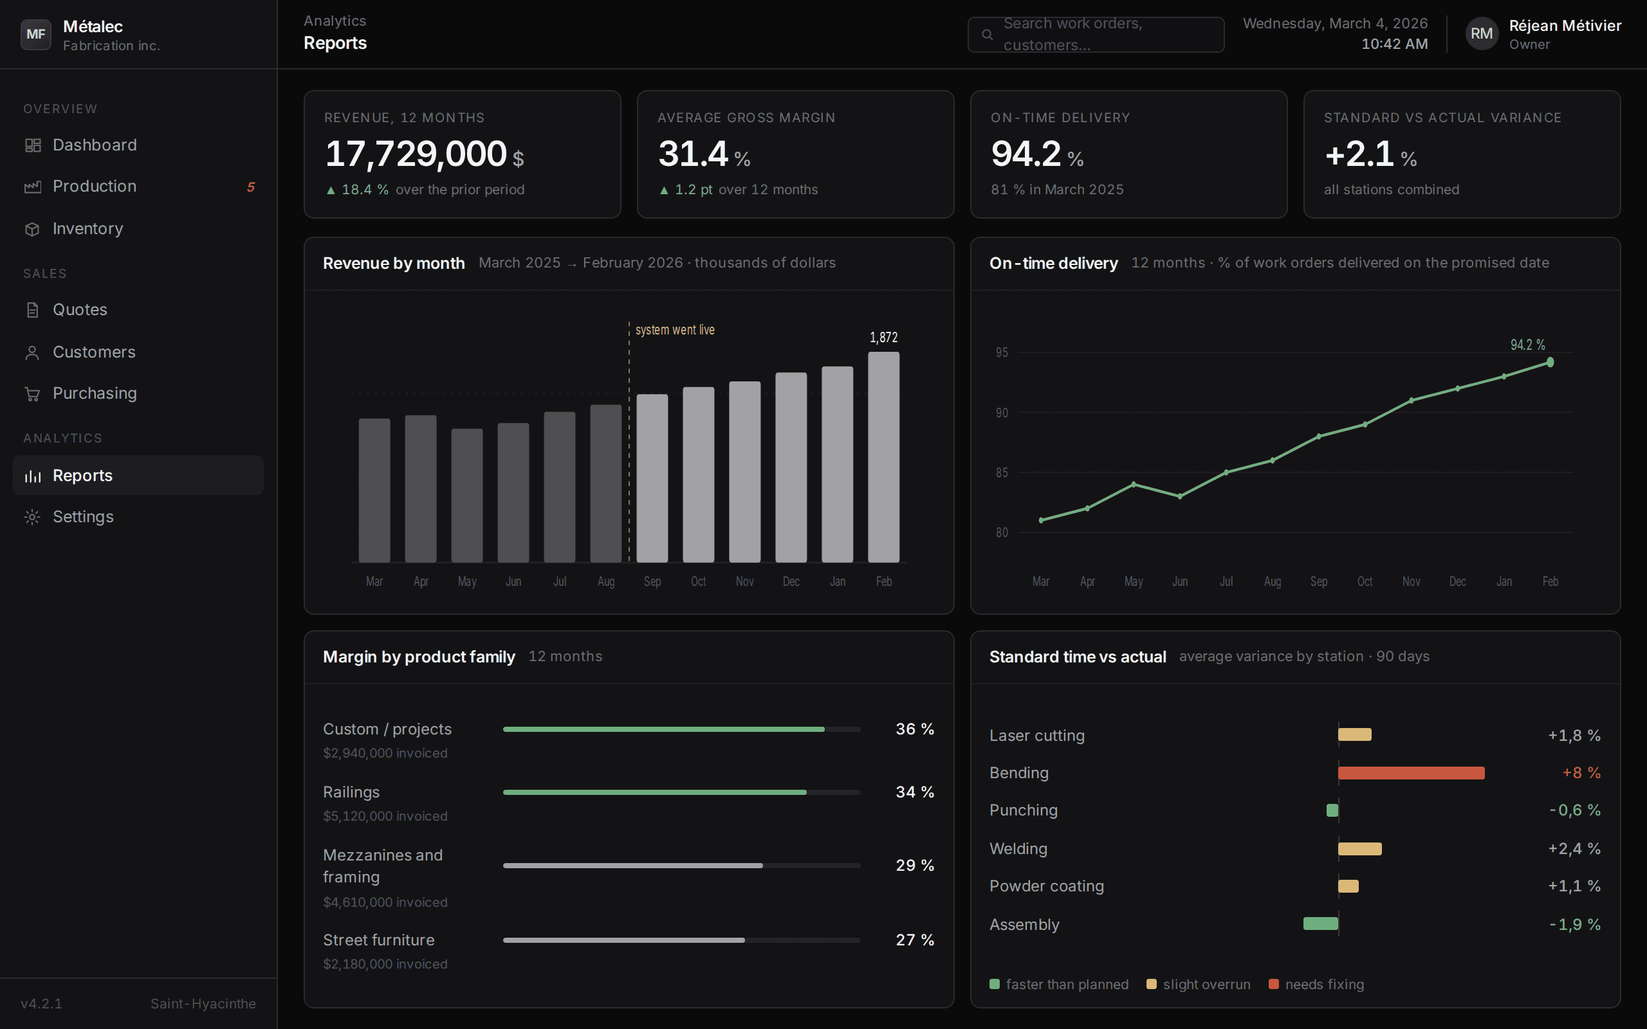Open the Dashboard page
This screenshot has height=1029, width=1647.
[x=138, y=145]
